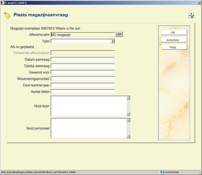This screenshot has width=202, height=175.
Task: Open the Tafel dropdown list
Action: (113, 41)
